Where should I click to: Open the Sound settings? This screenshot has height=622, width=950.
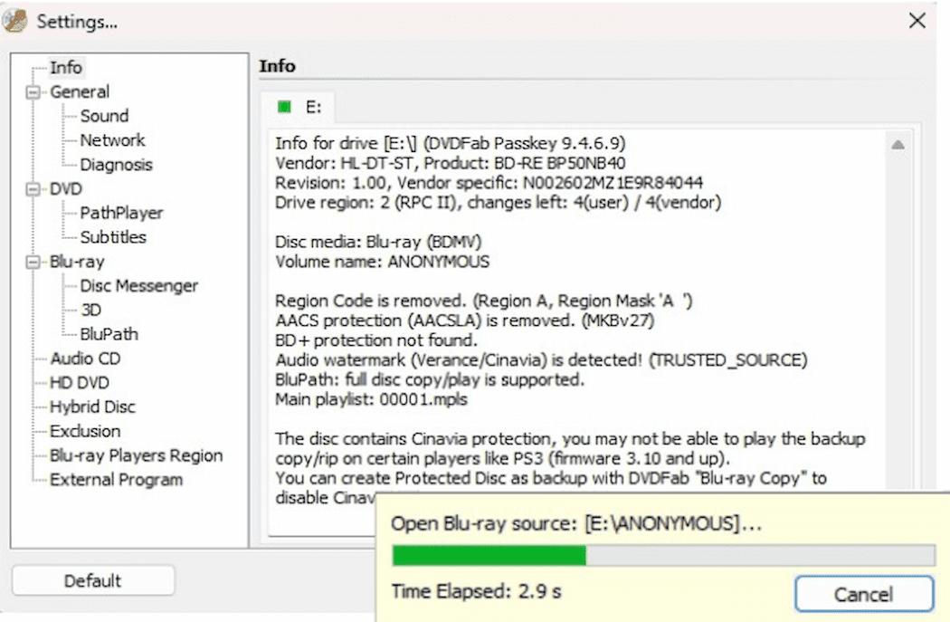[x=104, y=116]
